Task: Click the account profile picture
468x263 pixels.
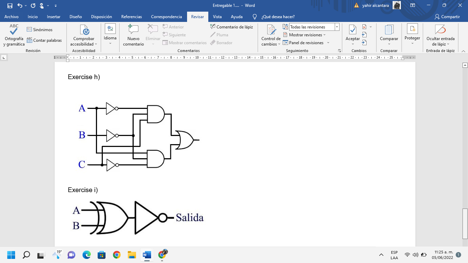Action: (397, 5)
